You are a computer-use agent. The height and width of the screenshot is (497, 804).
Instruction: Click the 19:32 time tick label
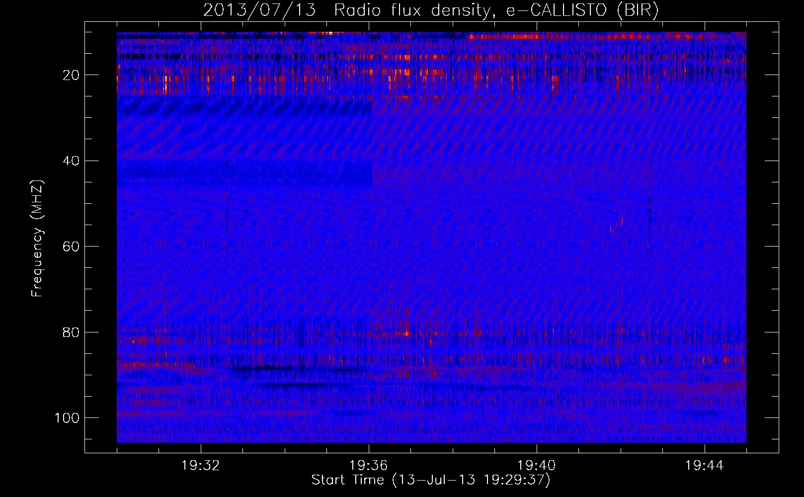[x=201, y=466]
